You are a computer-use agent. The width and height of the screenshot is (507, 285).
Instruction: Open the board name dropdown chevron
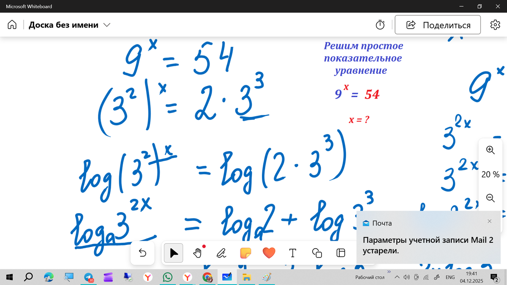(107, 25)
